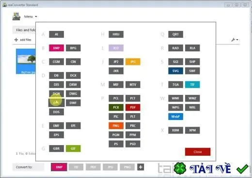Screen dimensions: 252x178
Task: Select the EPS format
Action: [56, 135]
